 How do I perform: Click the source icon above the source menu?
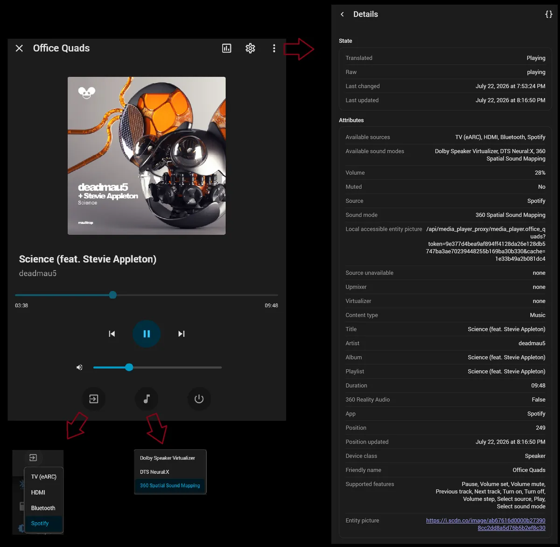tap(33, 457)
